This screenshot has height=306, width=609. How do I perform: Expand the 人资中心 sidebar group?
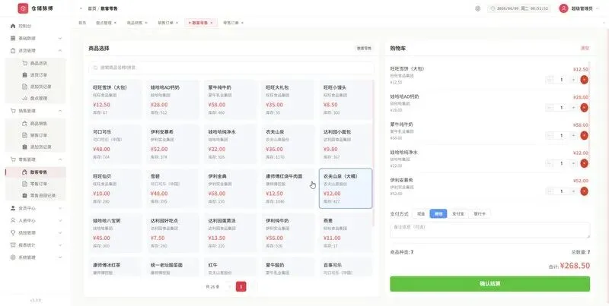coord(60,220)
